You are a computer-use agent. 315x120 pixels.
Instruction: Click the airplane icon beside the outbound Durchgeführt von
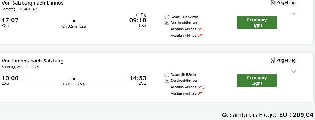pos(167,23)
